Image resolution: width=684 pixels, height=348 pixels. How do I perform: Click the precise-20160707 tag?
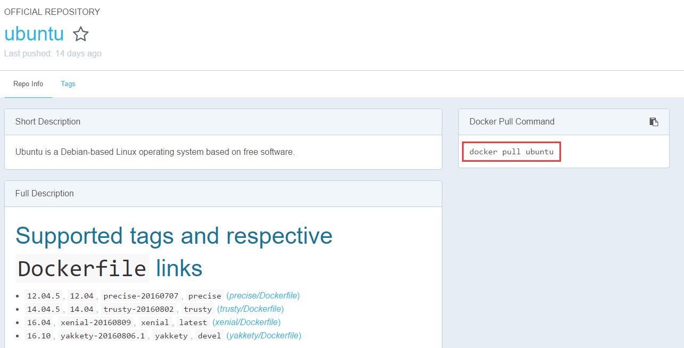click(x=142, y=296)
